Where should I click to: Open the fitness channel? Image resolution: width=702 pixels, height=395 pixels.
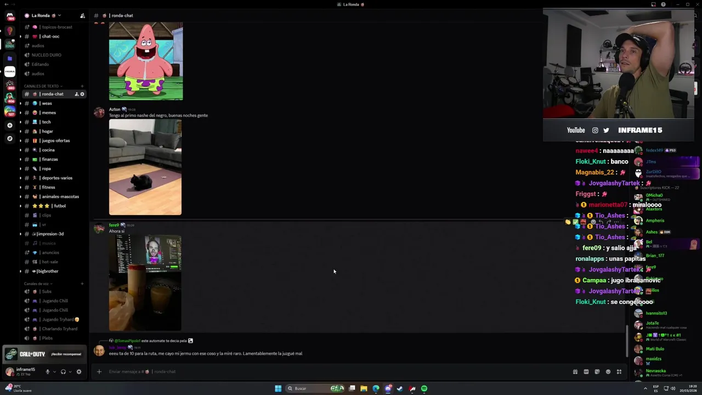(54, 187)
